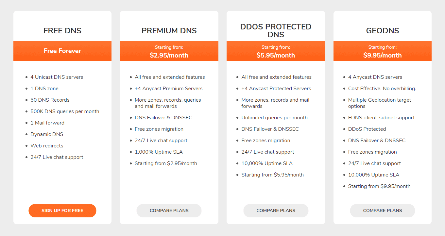The height and width of the screenshot is (236, 445).
Task: Click COMPARE PLANS under GeoDNS
Action: click(x=382, y=211)
